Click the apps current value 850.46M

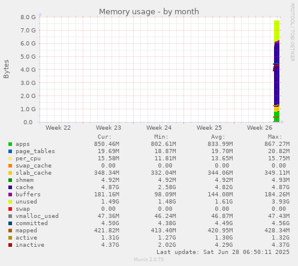[107, 144]
